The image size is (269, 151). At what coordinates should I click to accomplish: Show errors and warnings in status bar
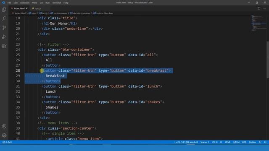click(7, 142)
